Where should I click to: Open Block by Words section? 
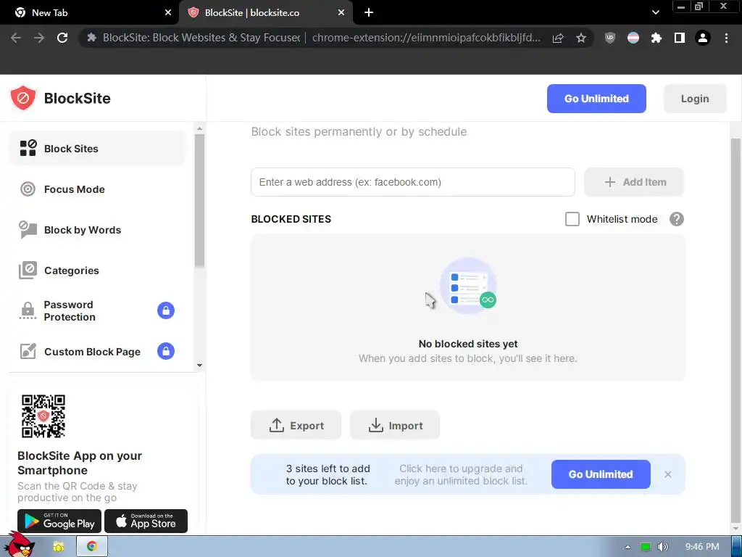click(97, 230)
